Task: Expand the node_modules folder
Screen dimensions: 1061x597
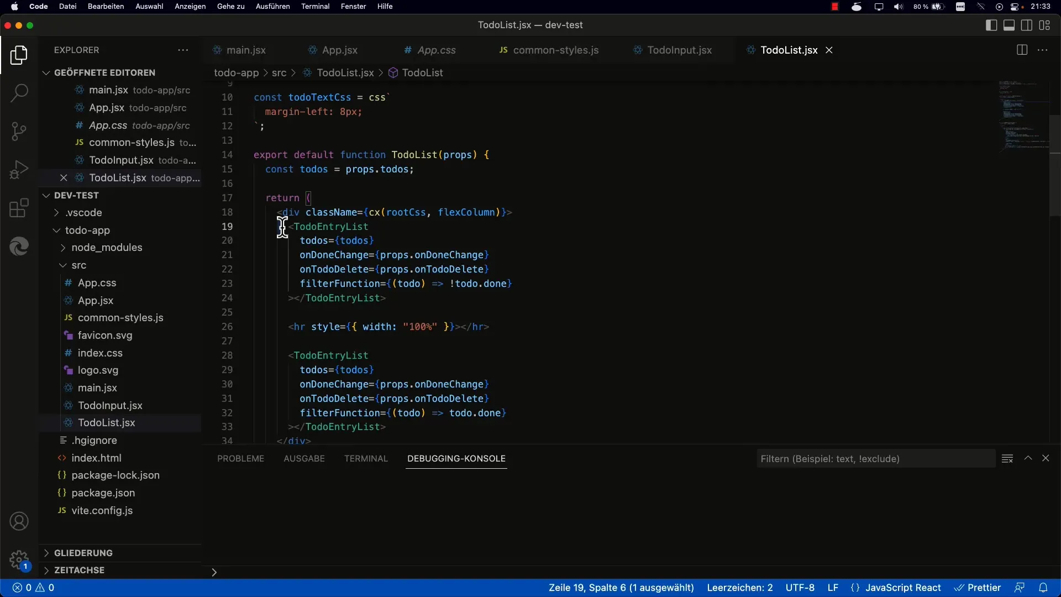Action: click(107, 247)
